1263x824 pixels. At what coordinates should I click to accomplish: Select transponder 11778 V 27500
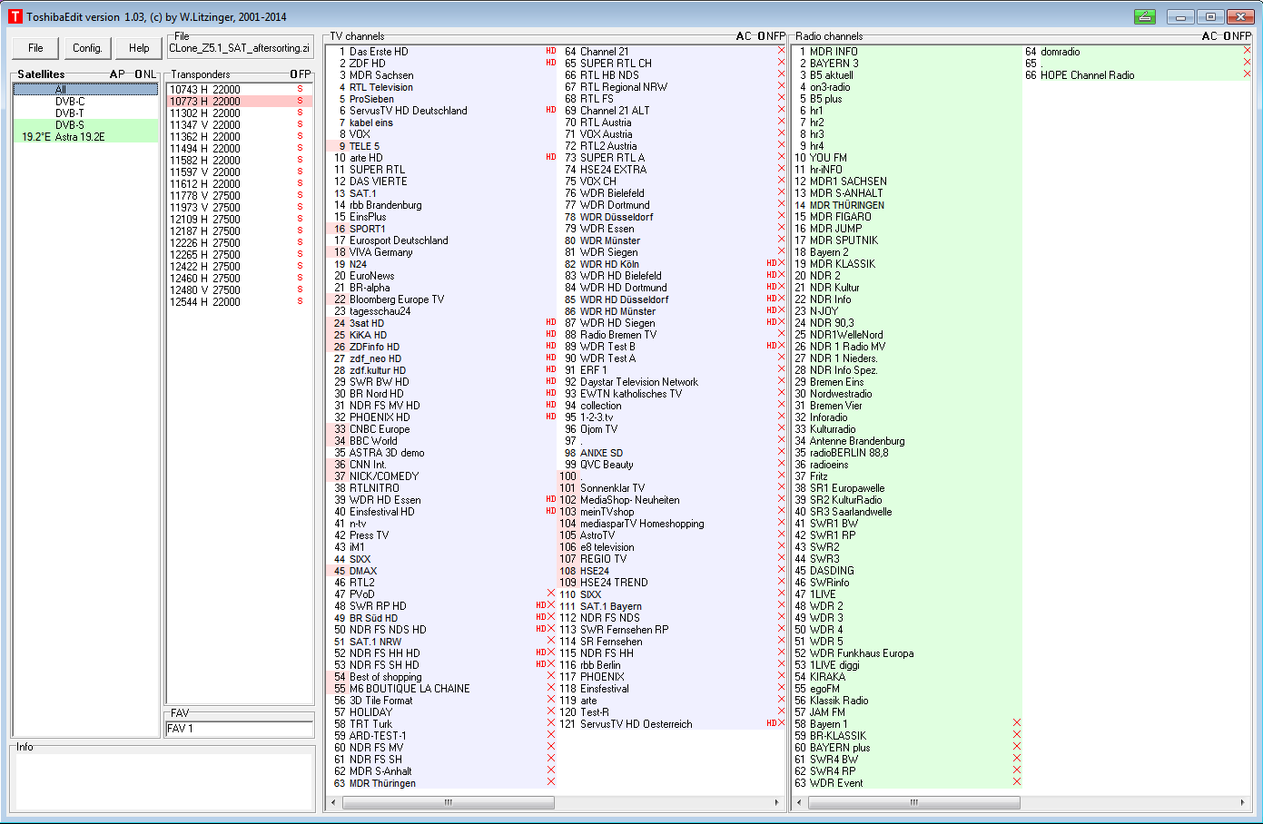240,196
